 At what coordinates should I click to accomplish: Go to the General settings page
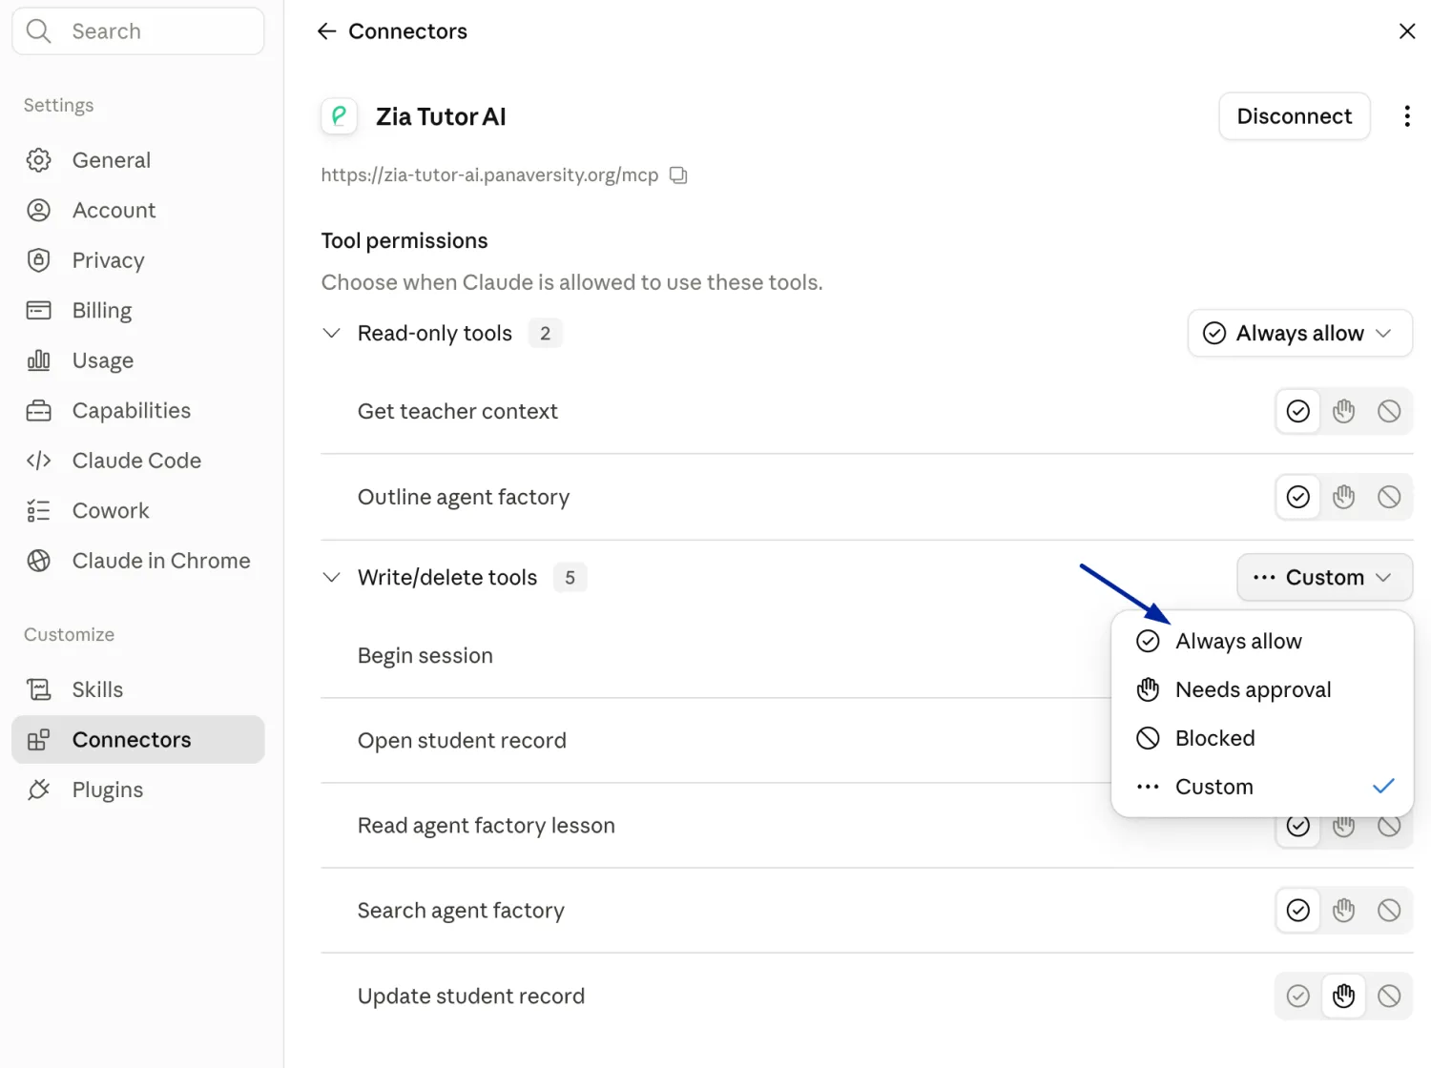click(138, 160)
